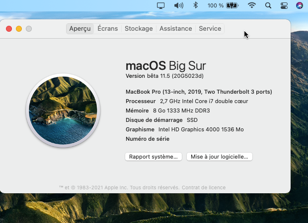308x223 pixels.
Task: Click the 'SSD' startup disk value
Action: tap(192, 120)
